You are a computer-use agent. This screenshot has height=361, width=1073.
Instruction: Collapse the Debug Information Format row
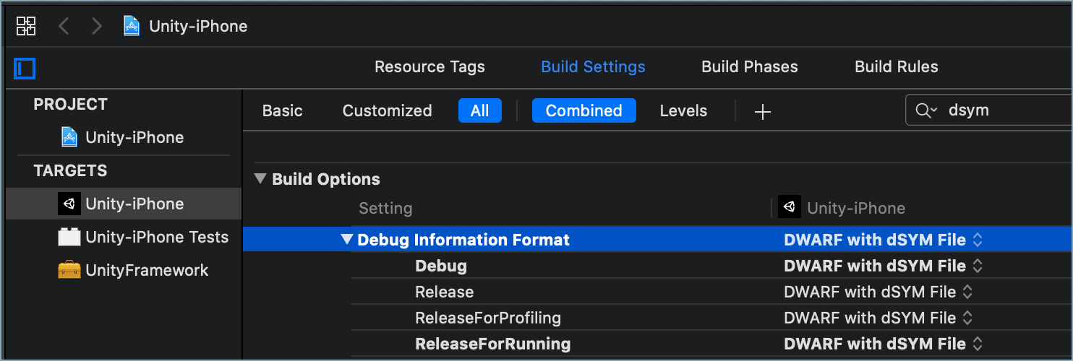347,240
